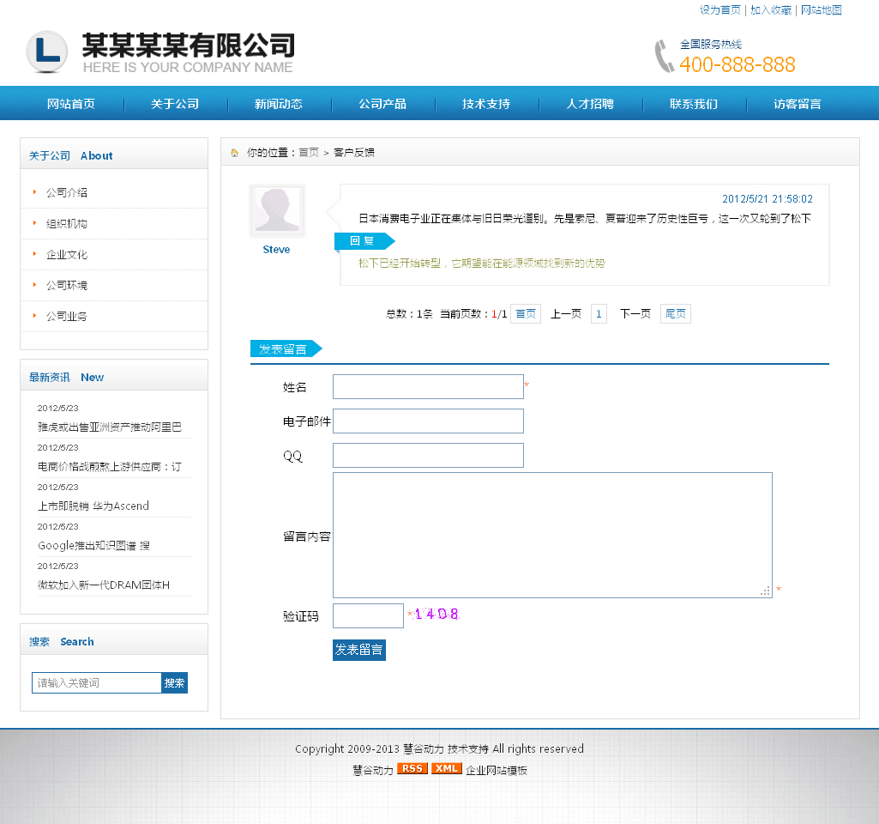This screenshot has width=879, height=824.
Task: Click the 发表留言 submit button
Action: click(x=358, y=650)
